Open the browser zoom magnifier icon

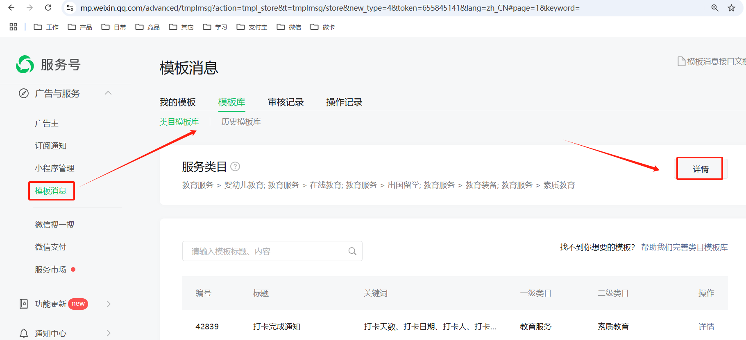[715, 8]
